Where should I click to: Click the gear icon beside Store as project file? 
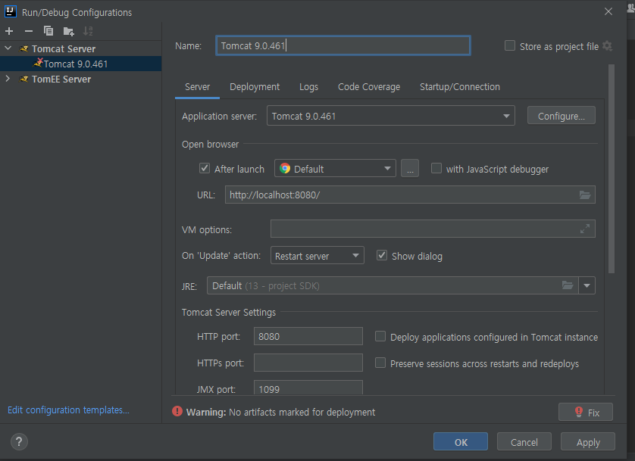[607, 46]
